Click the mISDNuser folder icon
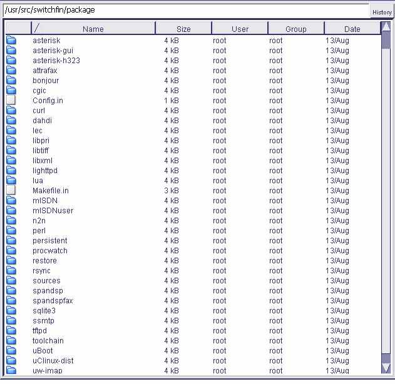The height and width of the screenshot is (384, 395). tap(11, 210)
